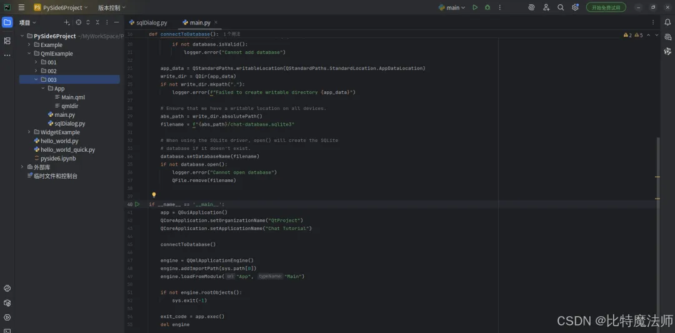Open the notifications bell icon
The image size is (675, 333).
point(667,22)
